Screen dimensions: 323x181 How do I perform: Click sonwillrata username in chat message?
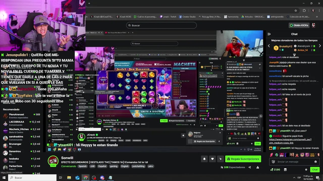pyautogui.click(x=275, y=76)
